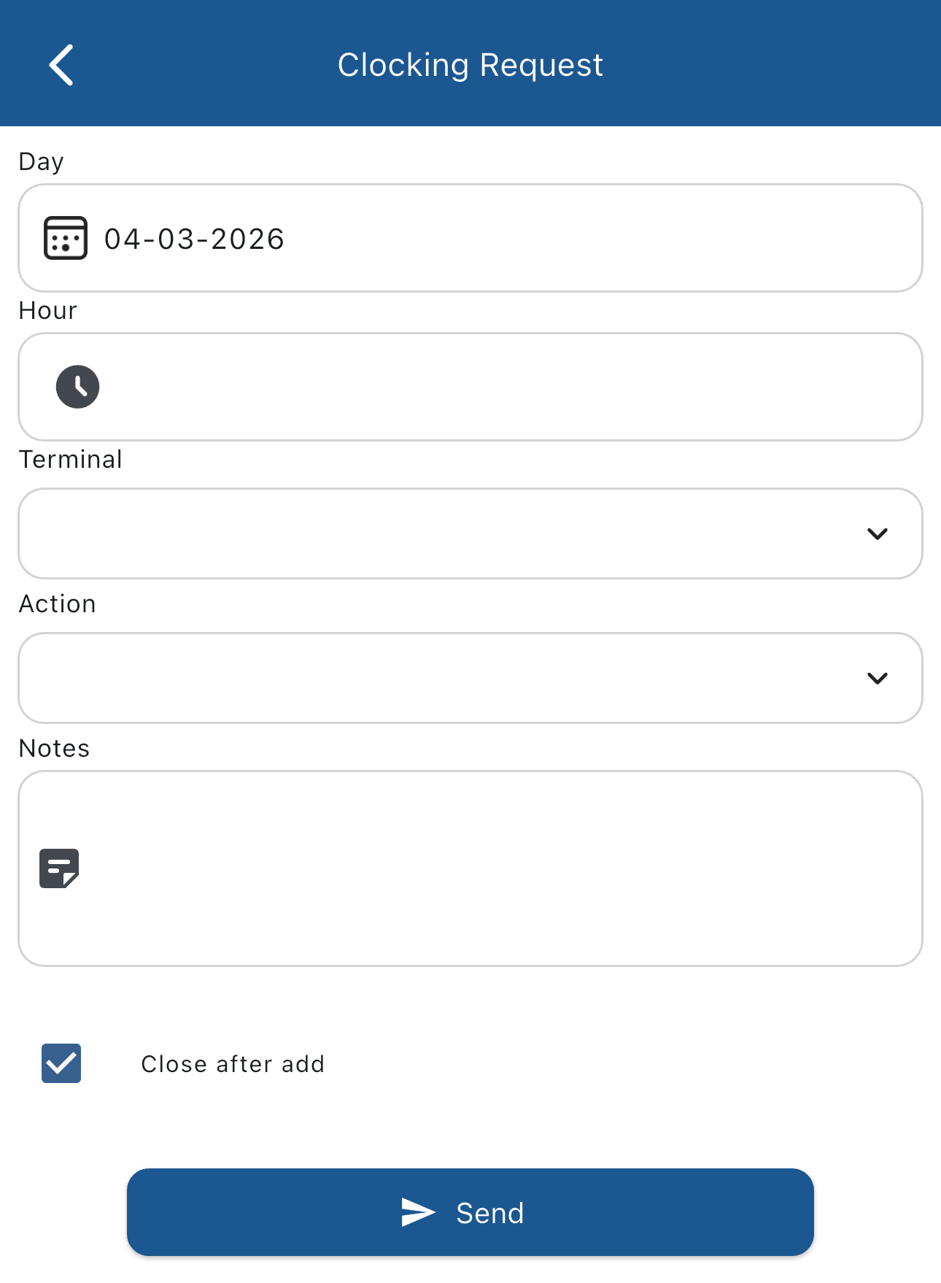The width and height of the screenshot is (941, 1283).
Task: Click the empty Hour input field
Action: click(438, 387)
